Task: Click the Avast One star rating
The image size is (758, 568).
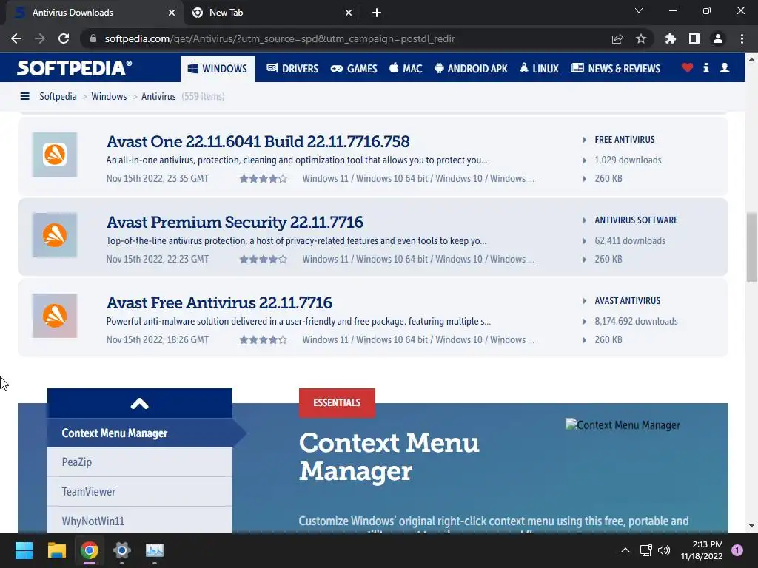Action: [x=264, y=179]
